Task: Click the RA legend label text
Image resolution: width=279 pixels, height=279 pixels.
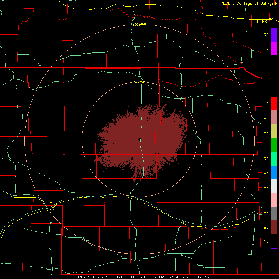Action: coord(266,159)
